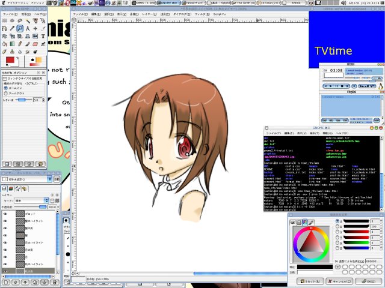The width and height of the screenshot is (385, 288).
Task: Click the OK button in color dialog
Action: pyautogui.click(x=369, y=281)
